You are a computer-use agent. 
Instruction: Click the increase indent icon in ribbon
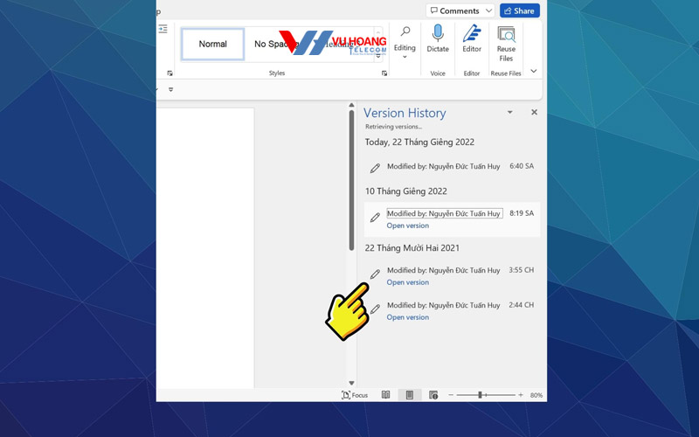tap(163, 30)
